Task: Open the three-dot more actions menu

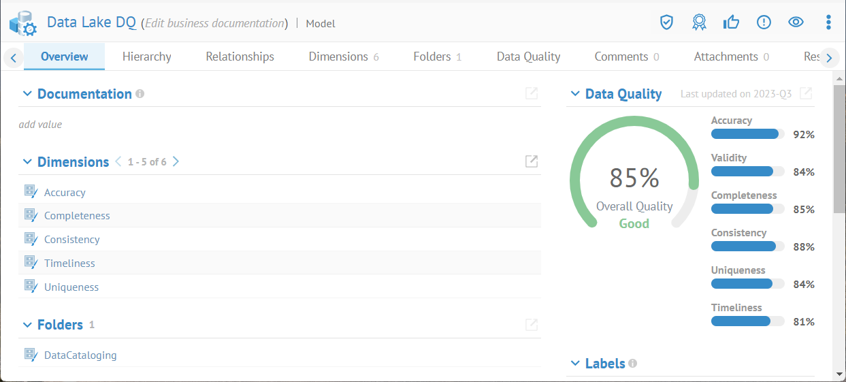Action: click(x=828, y=22)
